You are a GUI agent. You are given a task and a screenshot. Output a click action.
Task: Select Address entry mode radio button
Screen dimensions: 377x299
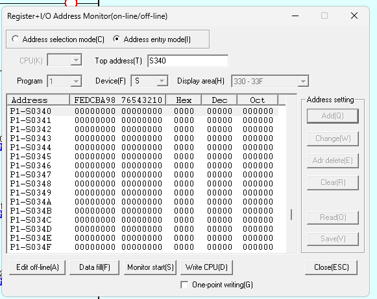pyautogui.click(x=117, y=39)
